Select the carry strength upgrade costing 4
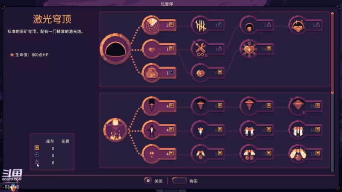 [x=159, y=154]
